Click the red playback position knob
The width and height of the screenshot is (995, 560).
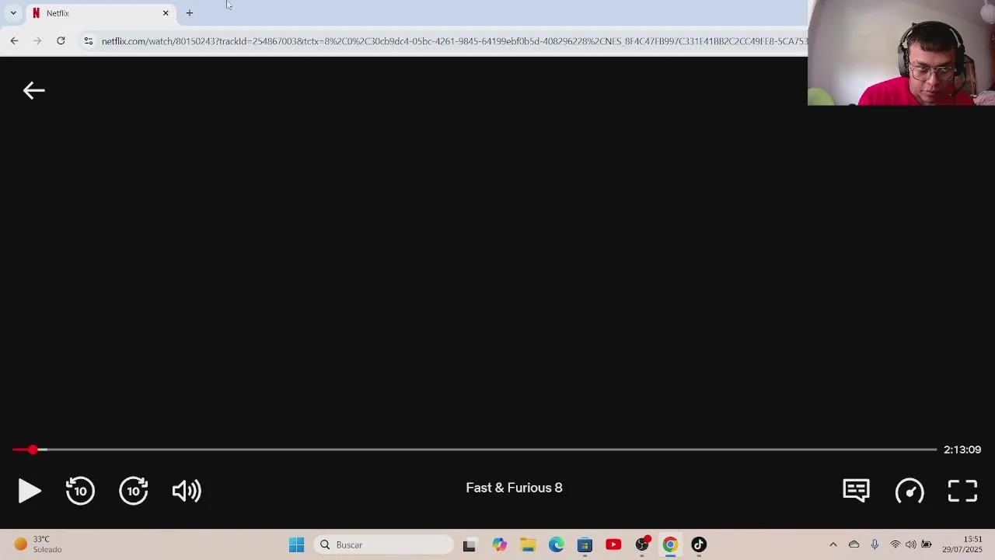tap(33, 450)
